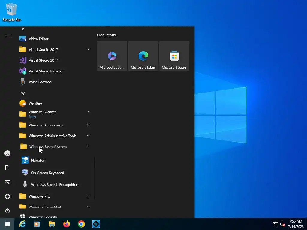Open the Windows Administrative Tools folder
The image size is (307, 230).
[x=55, y=136]
